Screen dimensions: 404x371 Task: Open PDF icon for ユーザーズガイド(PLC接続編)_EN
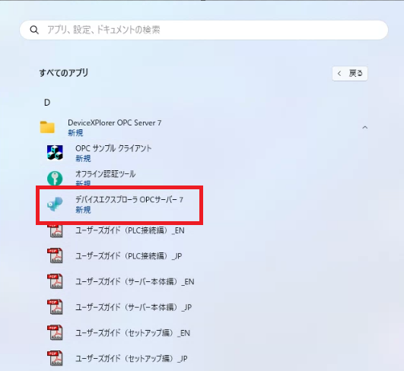click(55, 230)
